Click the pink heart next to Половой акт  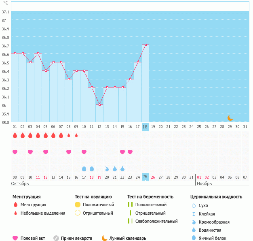15,238
